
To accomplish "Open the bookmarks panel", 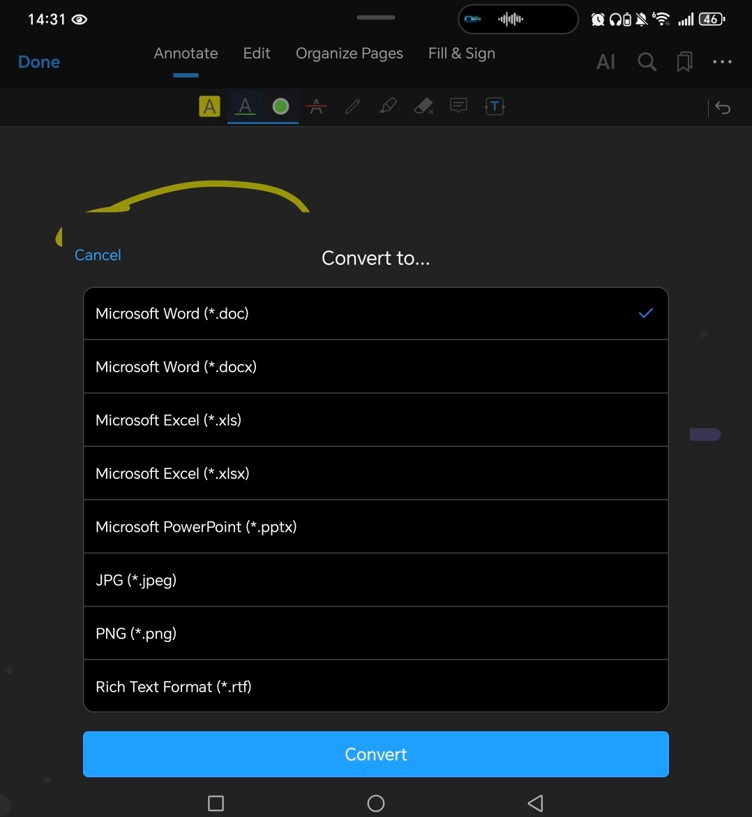I will (x=684, y=61).
